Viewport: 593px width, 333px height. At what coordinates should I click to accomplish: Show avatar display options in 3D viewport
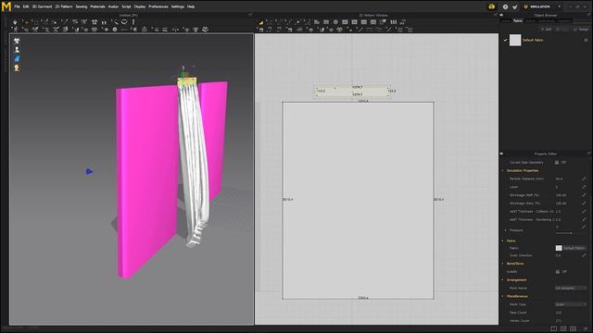17,49
